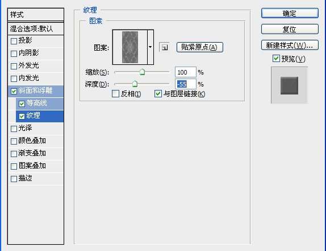Open the pattern picker dropdown arrow
The image size is (326, 251).
point(151,47)
